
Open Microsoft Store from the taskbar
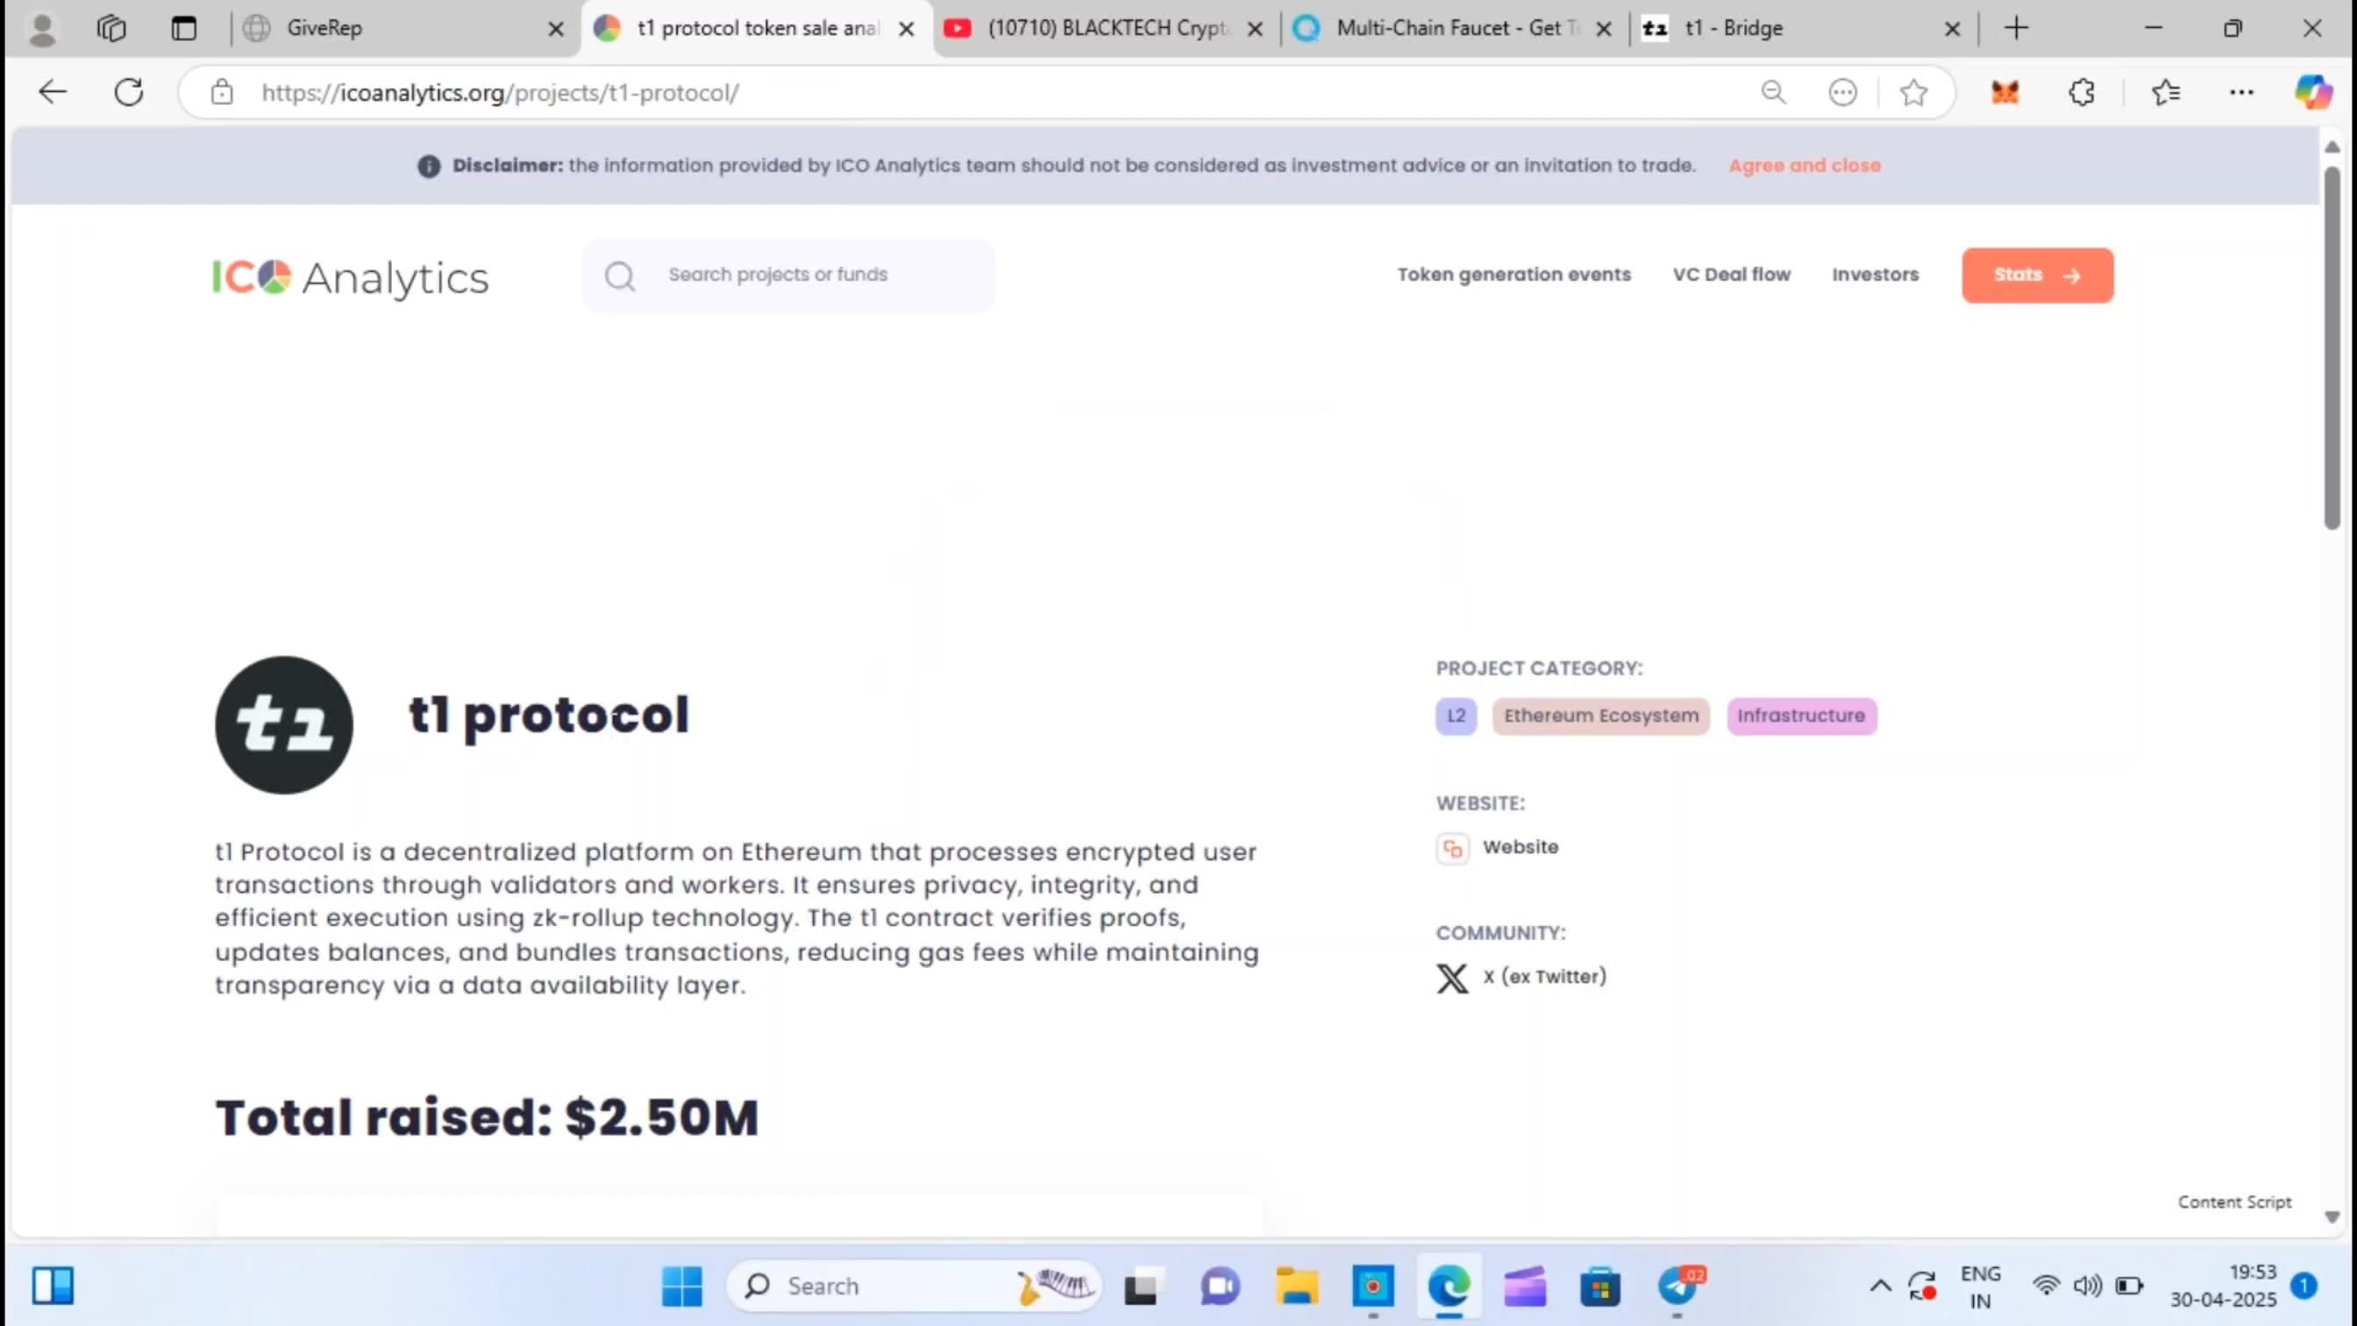[x=1600, y=1286]
